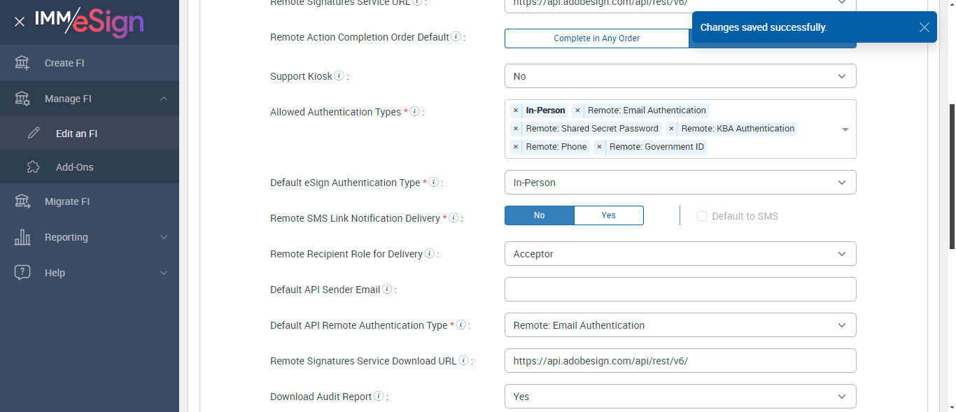Expand the Reporting menu chevron
The image size is (956, 412).
(164, 237)
